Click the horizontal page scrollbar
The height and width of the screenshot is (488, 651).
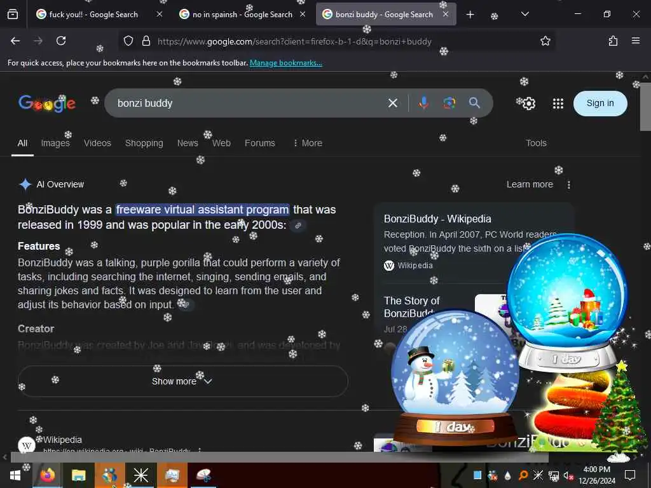pyautogui.click(x=280, y=457)
